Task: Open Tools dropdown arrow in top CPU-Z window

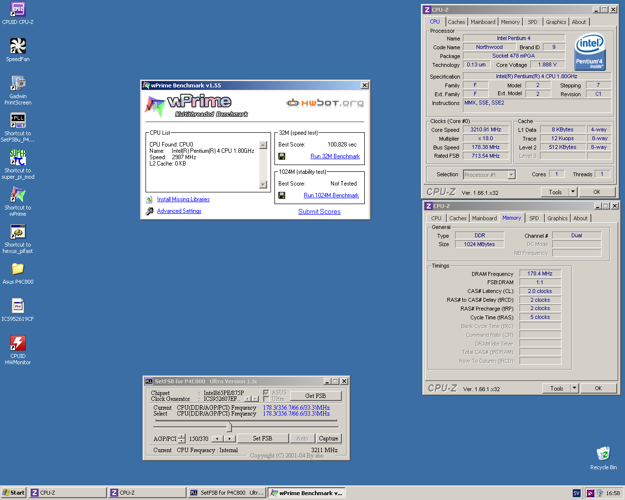Action: tap(573, 192)
